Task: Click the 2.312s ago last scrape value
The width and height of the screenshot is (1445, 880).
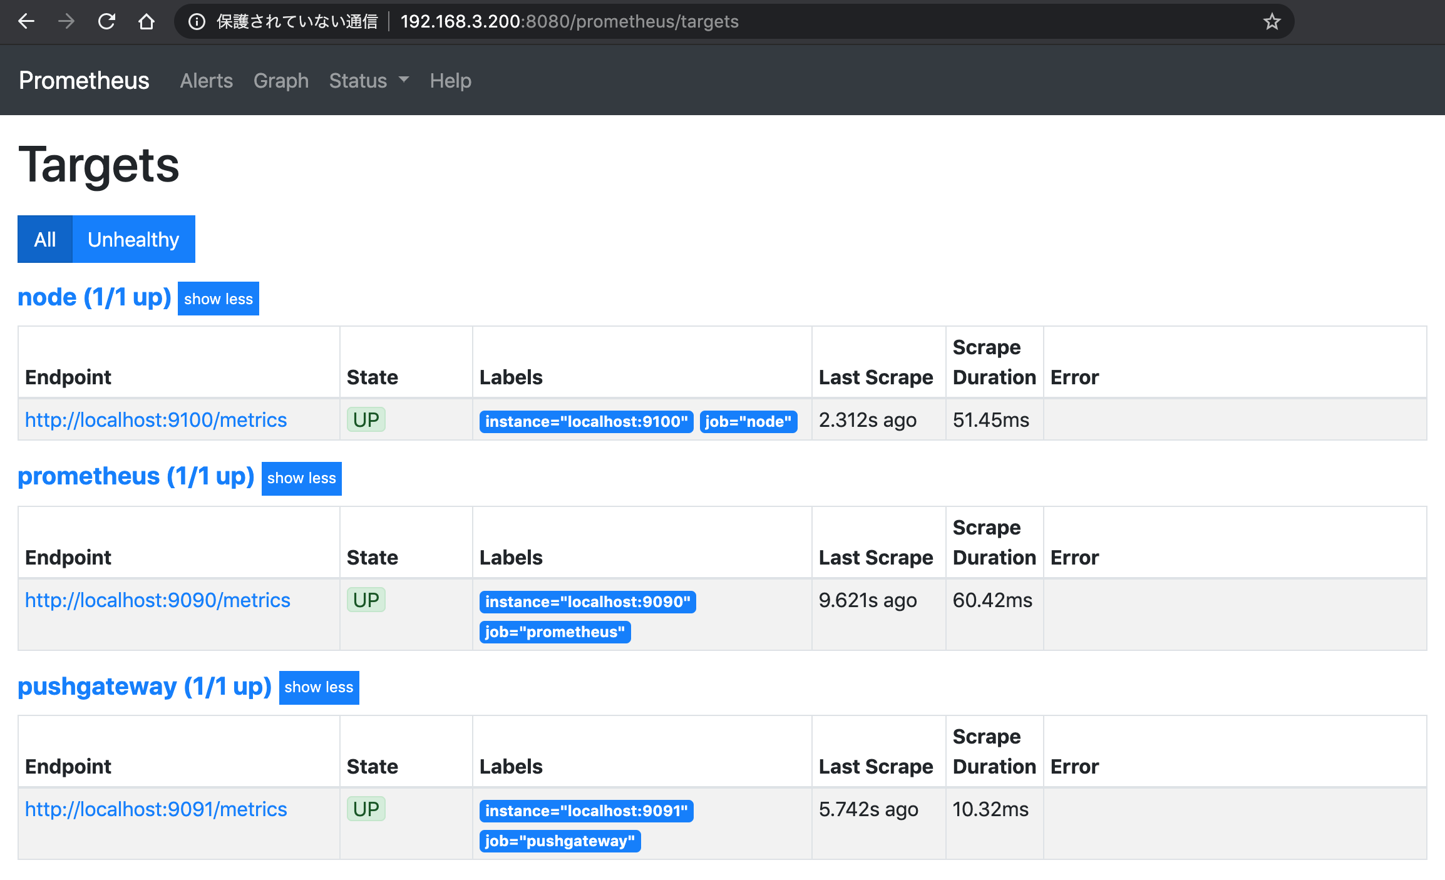Action: (868, 419)
